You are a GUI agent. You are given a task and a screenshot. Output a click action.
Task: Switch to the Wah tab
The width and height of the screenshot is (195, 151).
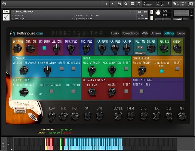click(x=145, y=33)
